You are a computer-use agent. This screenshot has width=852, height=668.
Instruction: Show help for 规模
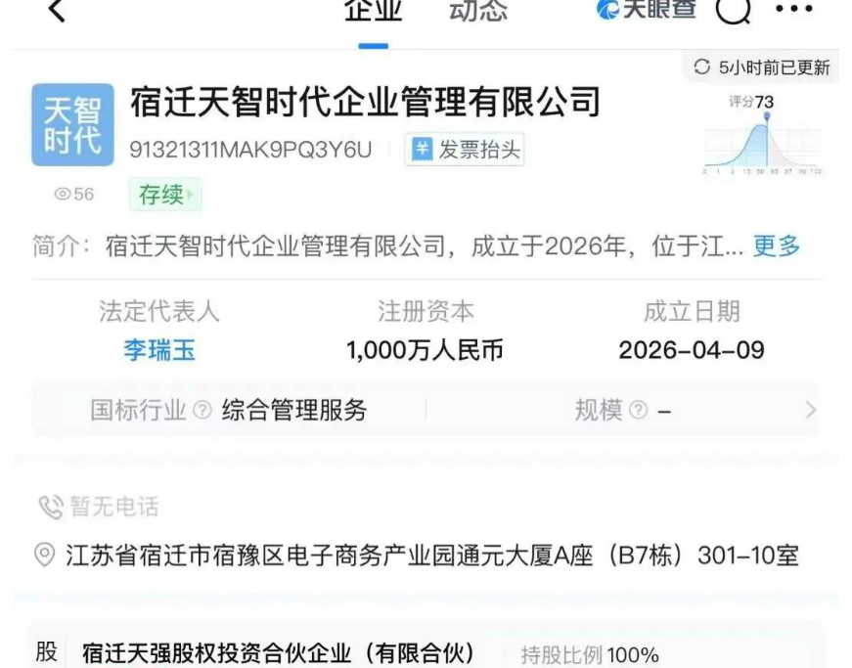coord(639,410)
